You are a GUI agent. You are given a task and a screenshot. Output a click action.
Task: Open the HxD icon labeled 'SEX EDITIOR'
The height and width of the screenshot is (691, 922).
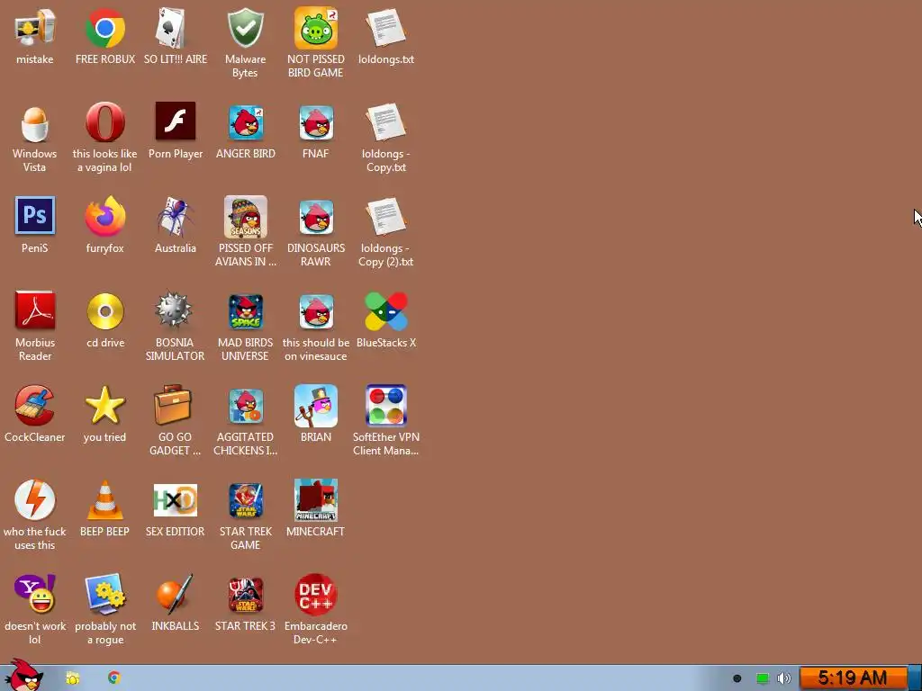(176, 500)
